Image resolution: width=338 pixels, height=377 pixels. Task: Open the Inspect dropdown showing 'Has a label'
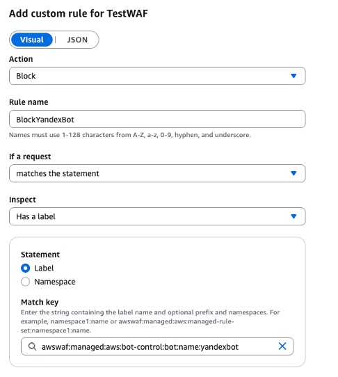point(157,216)
